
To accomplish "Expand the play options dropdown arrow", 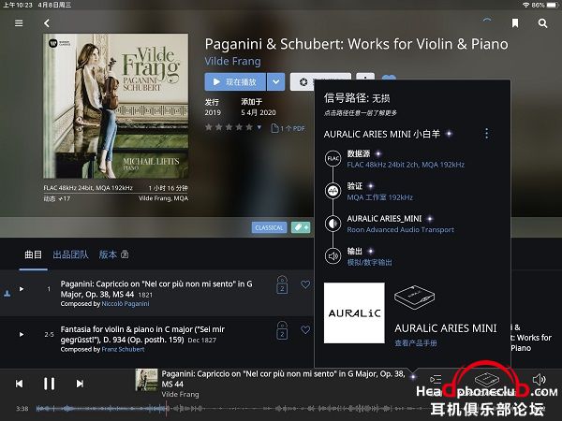I will click(275, 82).
